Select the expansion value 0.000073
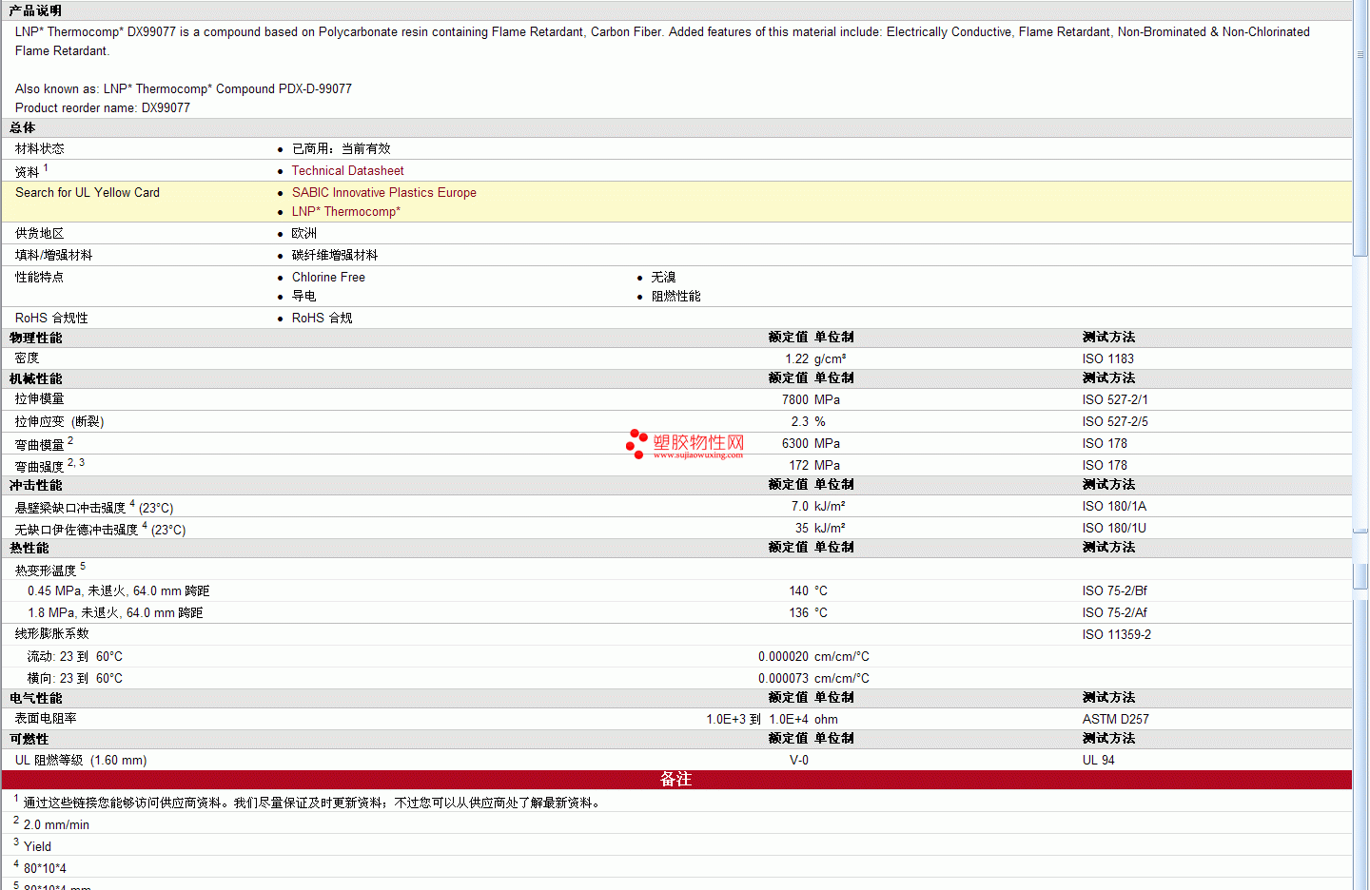 [x=783, y=679]
